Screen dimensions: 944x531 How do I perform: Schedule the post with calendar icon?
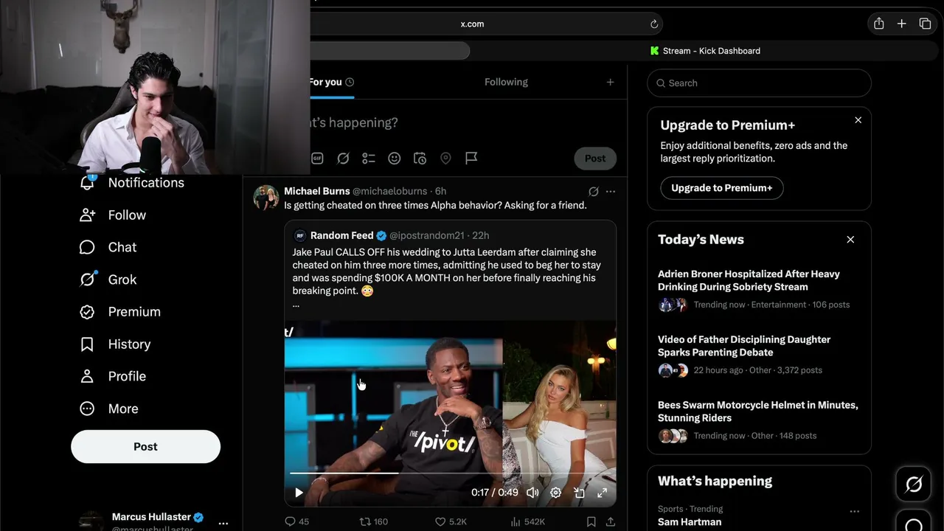420,159
